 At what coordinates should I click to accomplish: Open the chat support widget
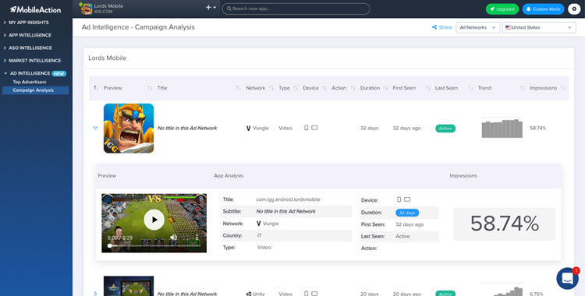tap(567, 279)
